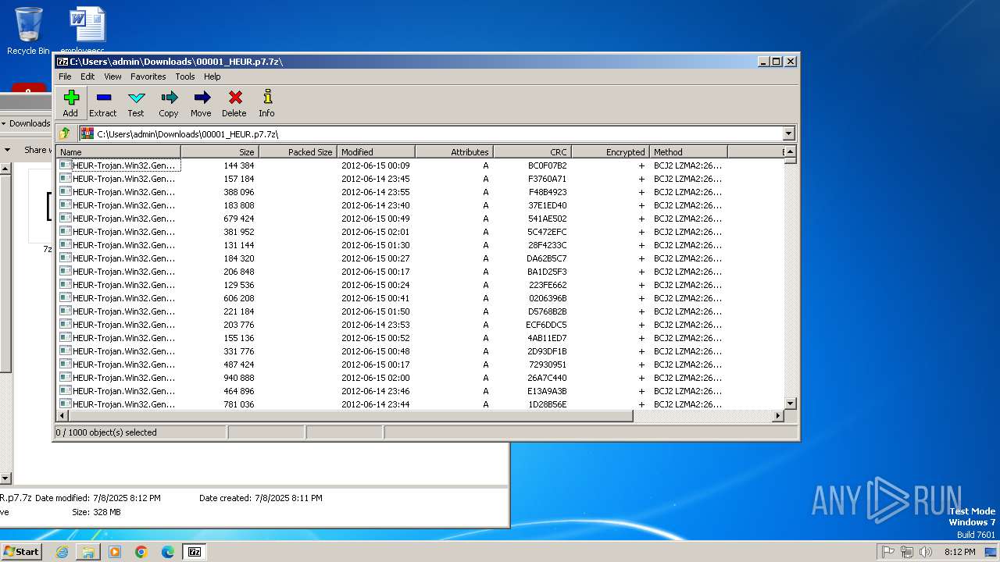
Task: Open the View menu
Action: point(112,76)
